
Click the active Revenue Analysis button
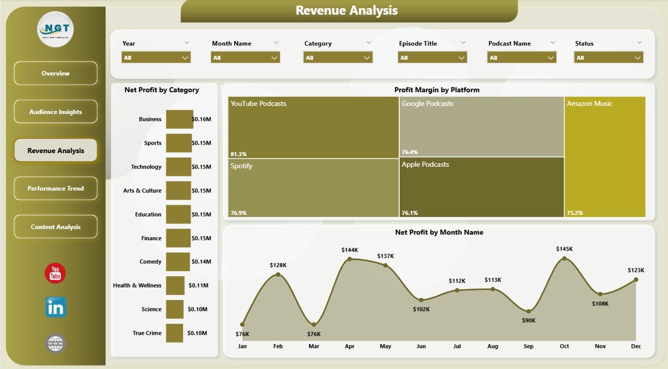point(55,150)
